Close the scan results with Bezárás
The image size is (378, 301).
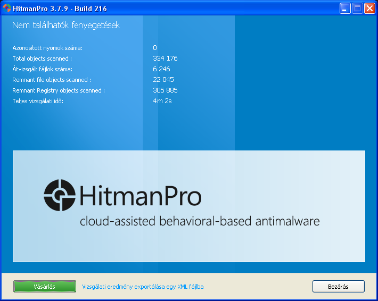click(338, 286)
